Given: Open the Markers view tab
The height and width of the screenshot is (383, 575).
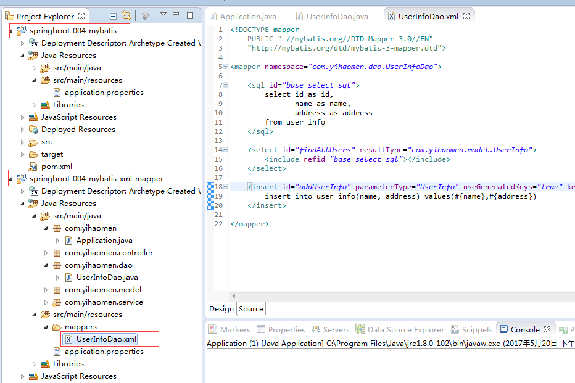Looking at the screenshot, I should [x=229, y=329].
